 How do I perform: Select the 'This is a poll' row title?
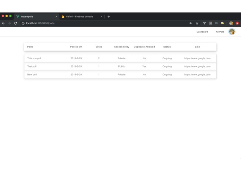34,58
